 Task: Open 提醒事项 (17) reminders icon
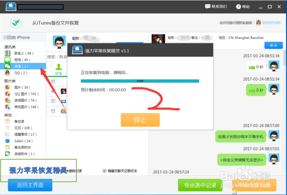pyautogui.click(x=7, y=134)
